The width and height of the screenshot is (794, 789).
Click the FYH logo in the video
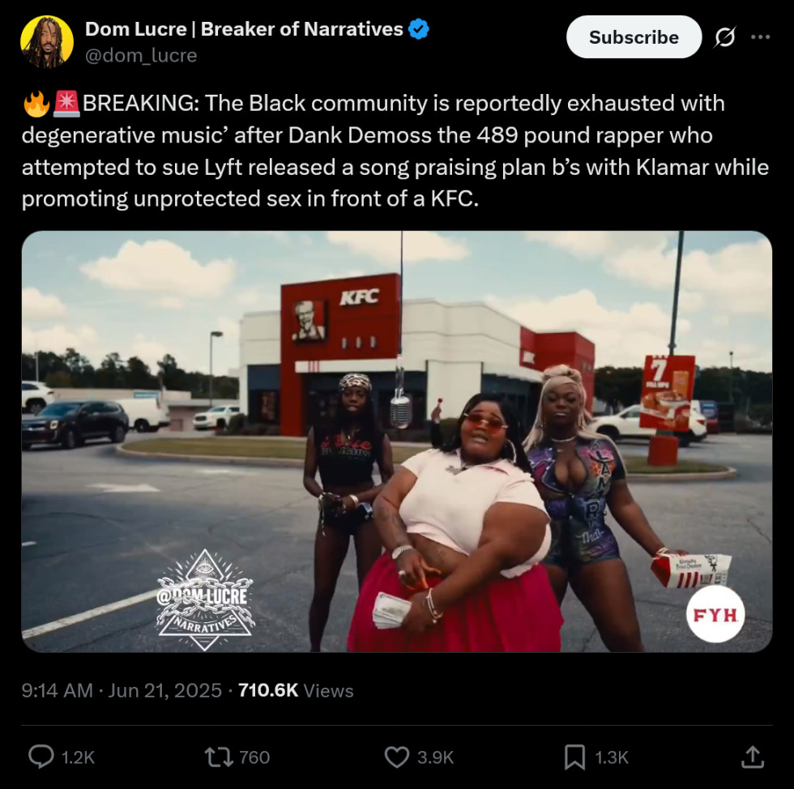coord(715,614)
